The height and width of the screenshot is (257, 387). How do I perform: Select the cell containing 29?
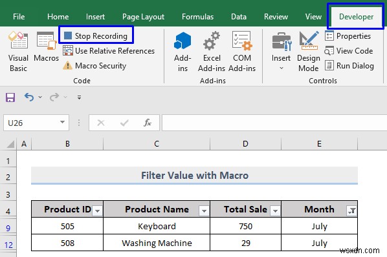pos(245,243)
